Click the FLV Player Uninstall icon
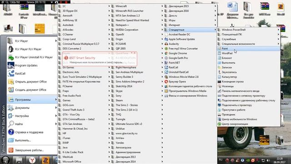291x164 pixels. (x=11, y=57)
